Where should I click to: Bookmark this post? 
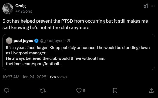pyautogui.click(x=115, y=90)
